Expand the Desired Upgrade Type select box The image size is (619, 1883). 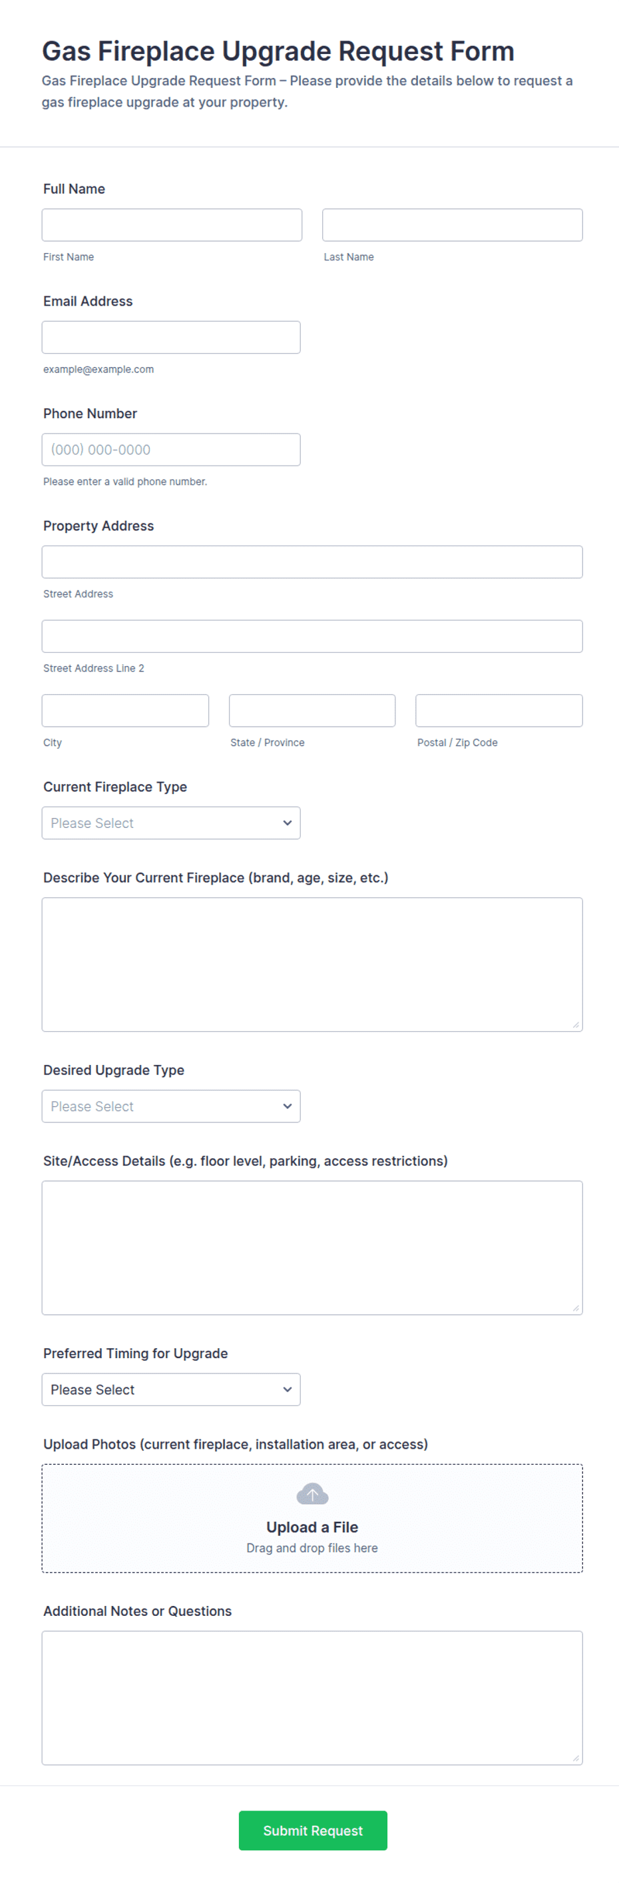pyautogui.click(x=171, y=1105)
